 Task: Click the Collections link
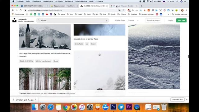[120, 20]
